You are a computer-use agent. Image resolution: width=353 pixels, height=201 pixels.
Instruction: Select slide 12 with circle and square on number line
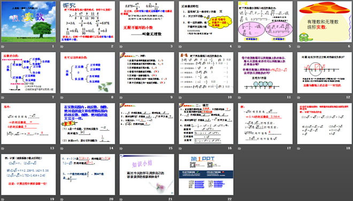pos(325,73)
